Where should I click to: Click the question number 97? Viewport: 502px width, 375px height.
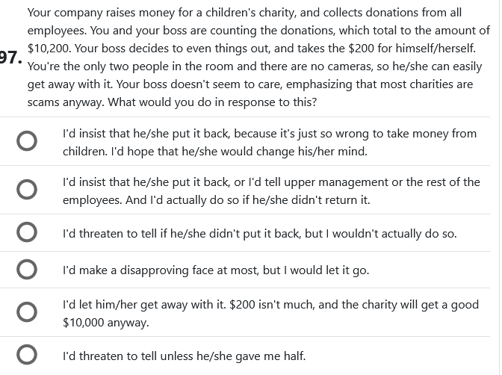[x=9, y=58]
